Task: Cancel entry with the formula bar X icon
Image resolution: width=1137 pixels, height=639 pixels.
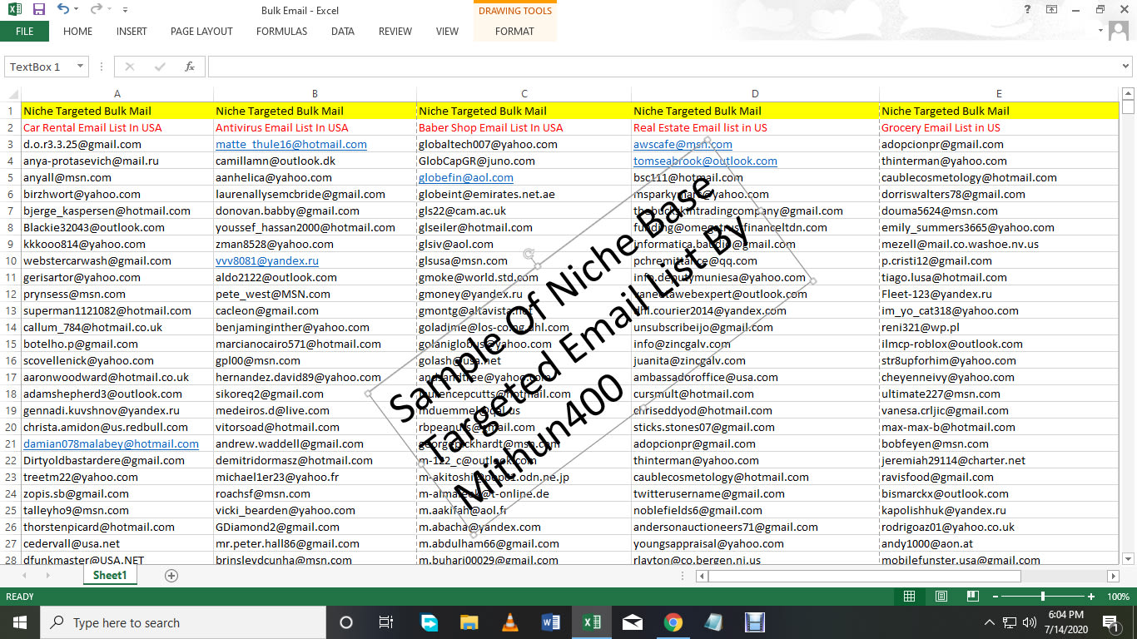Action: [x=129, y=66]
